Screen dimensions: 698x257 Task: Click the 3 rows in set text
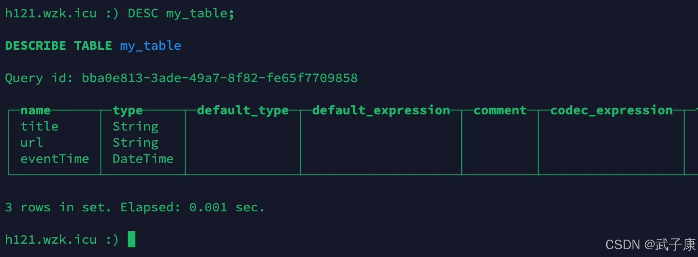click(58, 207)
